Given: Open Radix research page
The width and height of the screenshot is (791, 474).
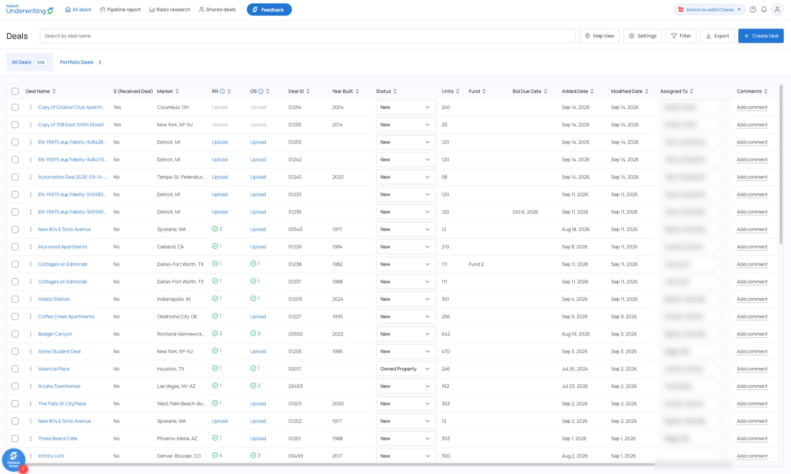Looking at the screenshot, I should (170, 9).
